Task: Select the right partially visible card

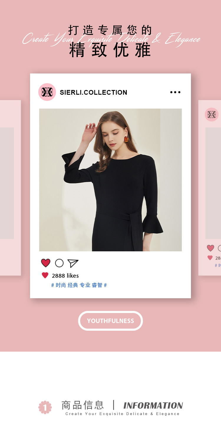Action: pos(210,188)
